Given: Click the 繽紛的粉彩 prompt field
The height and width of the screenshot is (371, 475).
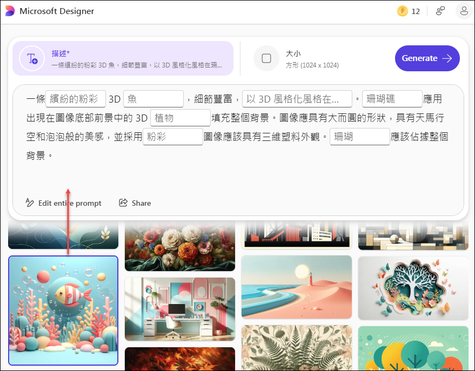Looking at the screenshot, I should pyautogui.click(x=76, y=99).
